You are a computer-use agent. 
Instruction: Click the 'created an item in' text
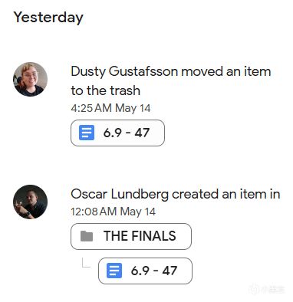tap(226, 194)
